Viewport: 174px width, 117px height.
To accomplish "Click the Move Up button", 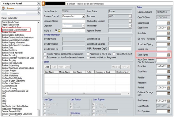I will coord(116,67).
